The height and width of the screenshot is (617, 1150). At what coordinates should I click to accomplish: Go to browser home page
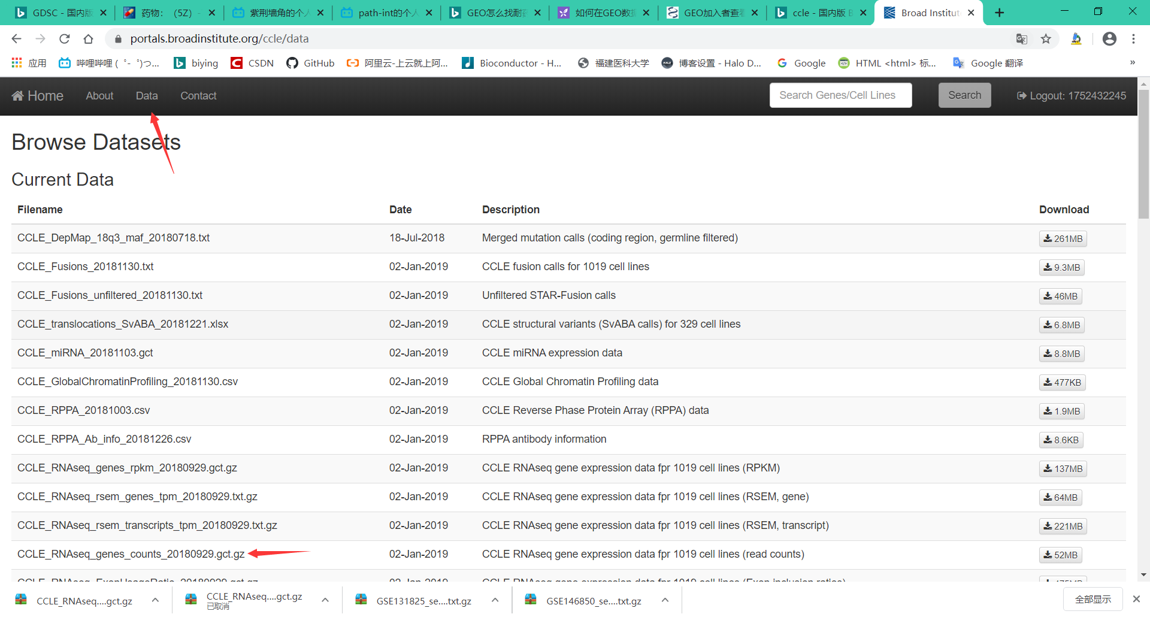88,39
